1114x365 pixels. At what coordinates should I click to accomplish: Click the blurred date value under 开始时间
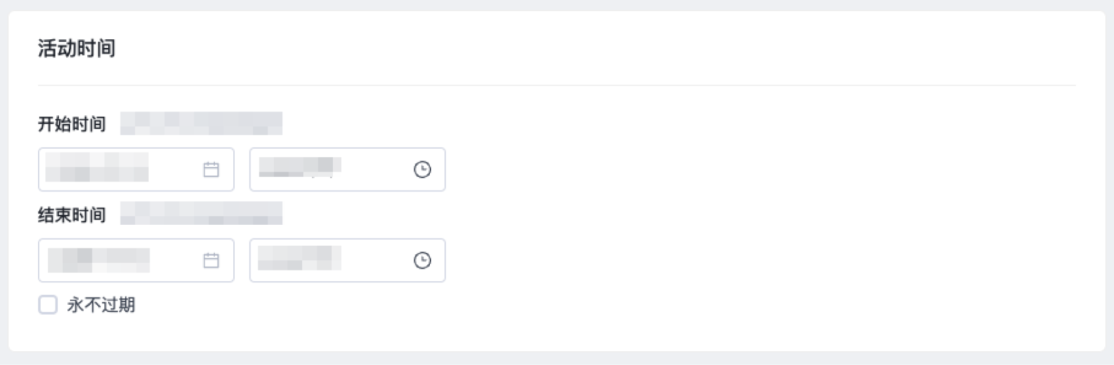97,167
